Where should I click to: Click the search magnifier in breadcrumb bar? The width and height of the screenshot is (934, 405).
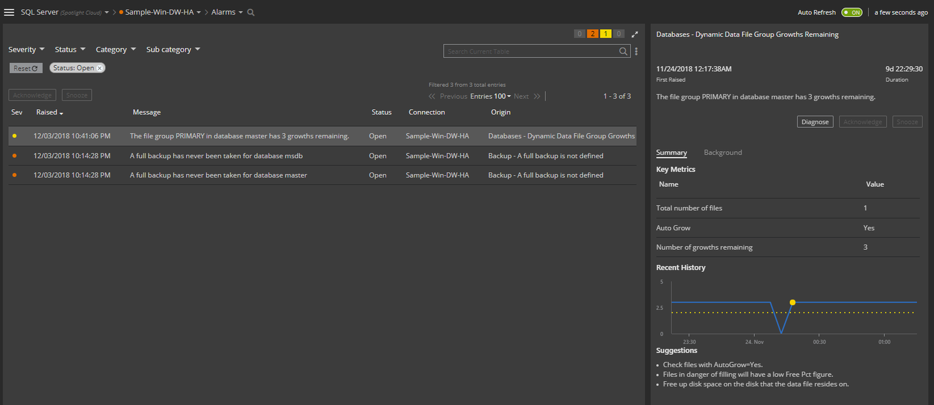coord(251,12)
